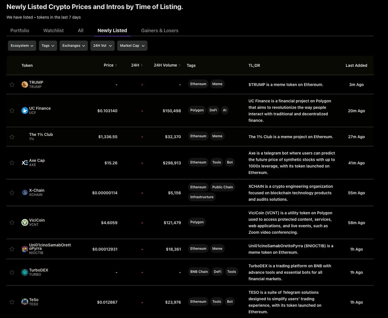Click the $298,913 volume value
This screenshot has width=388, height=318.
172,163
